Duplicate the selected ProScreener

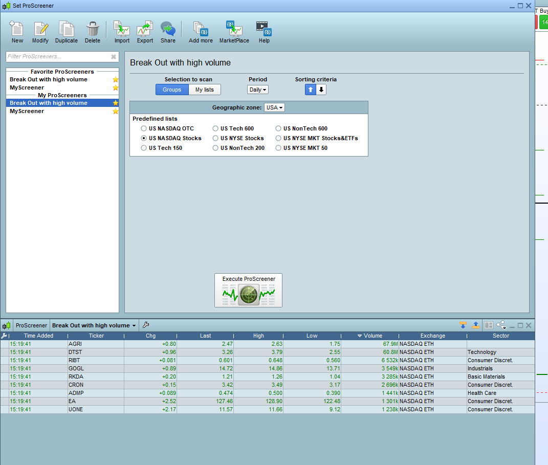[67, 32]
